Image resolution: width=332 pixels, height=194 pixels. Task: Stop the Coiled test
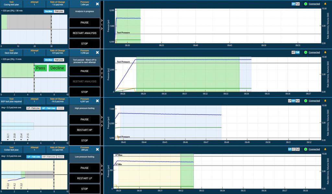pos(85,189)
